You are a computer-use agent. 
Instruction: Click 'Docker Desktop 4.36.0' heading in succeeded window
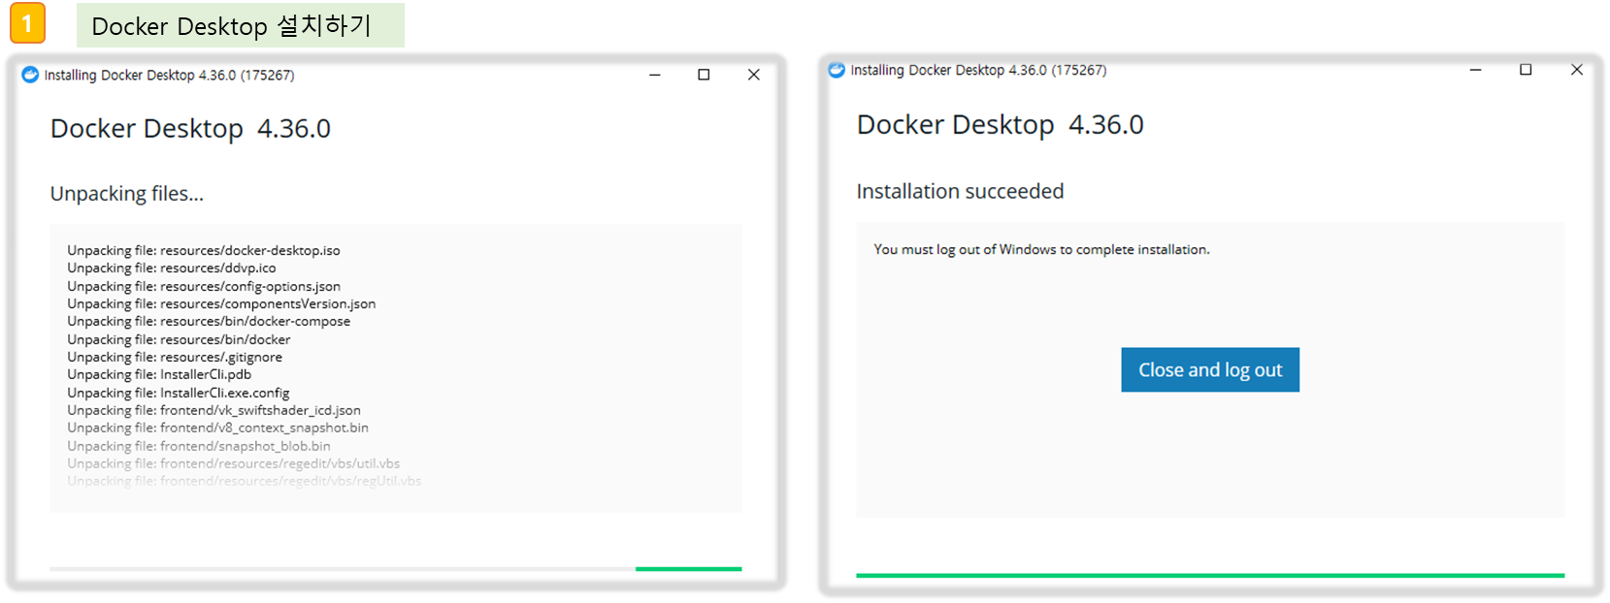pyautogui.click(x=1000, y=124)
